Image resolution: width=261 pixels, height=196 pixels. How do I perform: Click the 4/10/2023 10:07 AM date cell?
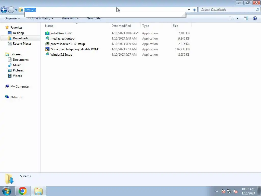125,33
